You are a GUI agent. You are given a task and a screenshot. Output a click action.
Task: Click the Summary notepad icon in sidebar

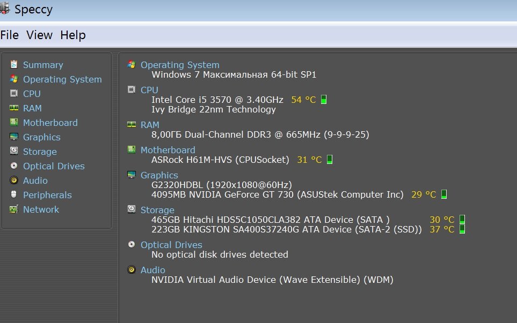tap(14, 64)
